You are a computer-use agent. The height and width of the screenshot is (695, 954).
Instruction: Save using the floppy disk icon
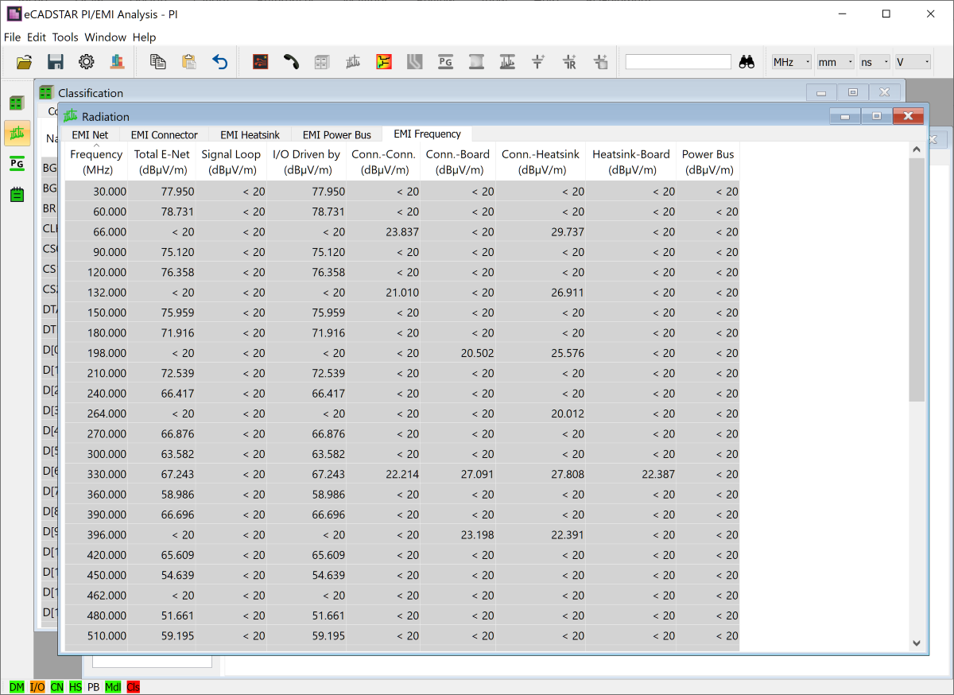(55, 62)
